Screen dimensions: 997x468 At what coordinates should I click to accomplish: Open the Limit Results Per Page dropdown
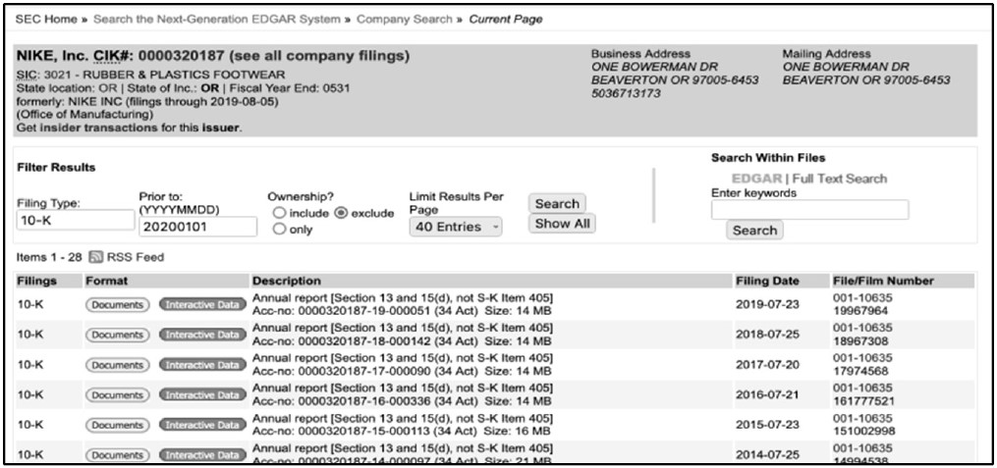pyautogui.click(x=455, y=227)
